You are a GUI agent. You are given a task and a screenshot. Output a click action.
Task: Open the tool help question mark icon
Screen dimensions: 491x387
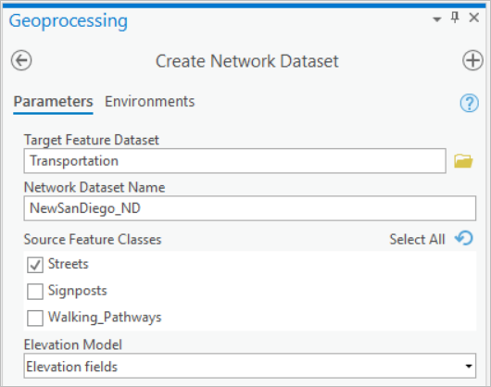click(469, 103)
